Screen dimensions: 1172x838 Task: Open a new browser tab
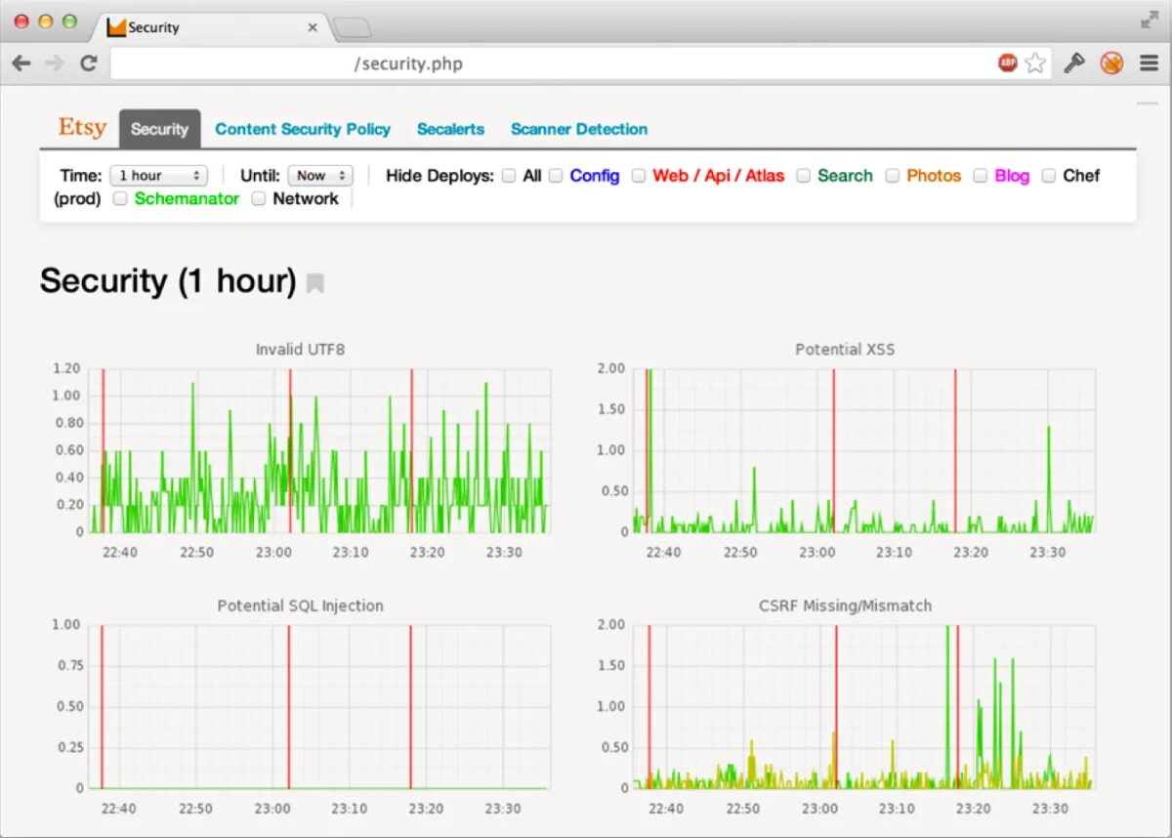[352, 28]
